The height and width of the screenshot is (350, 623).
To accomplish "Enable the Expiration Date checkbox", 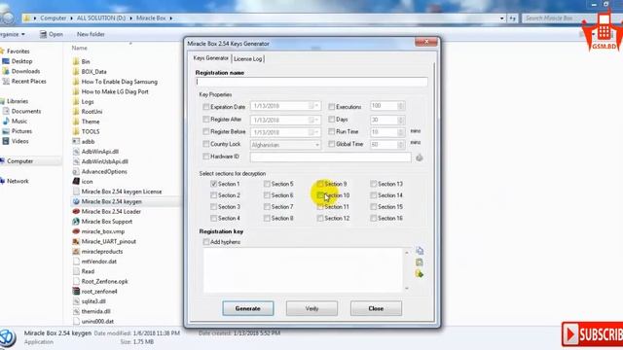I will pyautogui.click(x=205, y=107).
